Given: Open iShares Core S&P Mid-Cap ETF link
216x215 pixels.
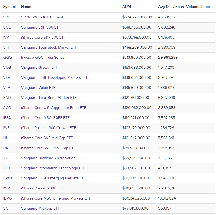Looking at the screenshot, I should [x=47, y=138].
